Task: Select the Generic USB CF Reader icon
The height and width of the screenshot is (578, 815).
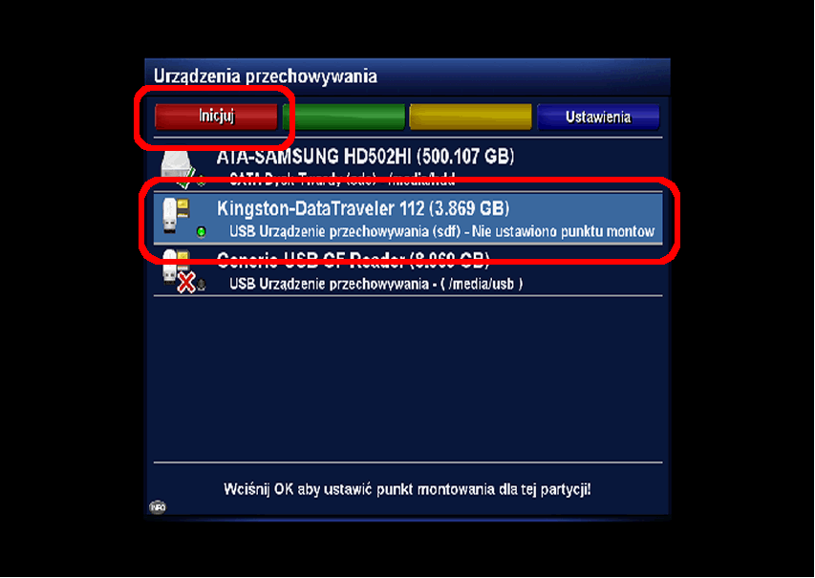Action: tap(175, 267)
